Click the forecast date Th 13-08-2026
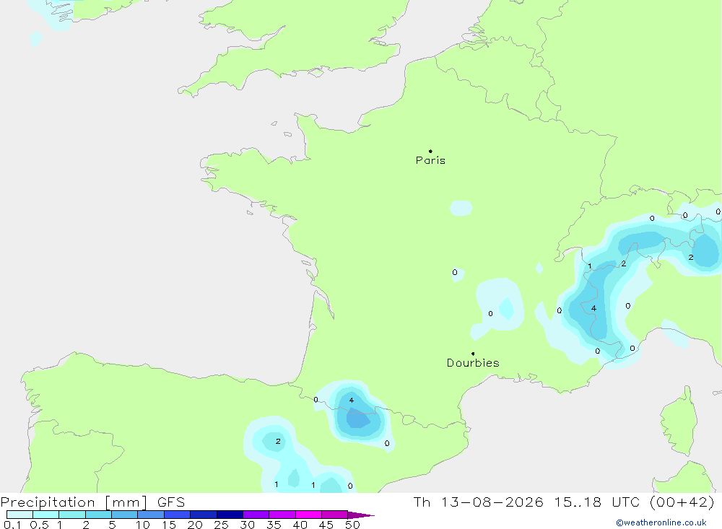 pyautogui.click(x=479, y=502)
